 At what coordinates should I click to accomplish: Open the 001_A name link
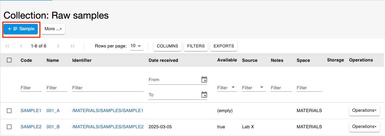[x=53, y=111]
